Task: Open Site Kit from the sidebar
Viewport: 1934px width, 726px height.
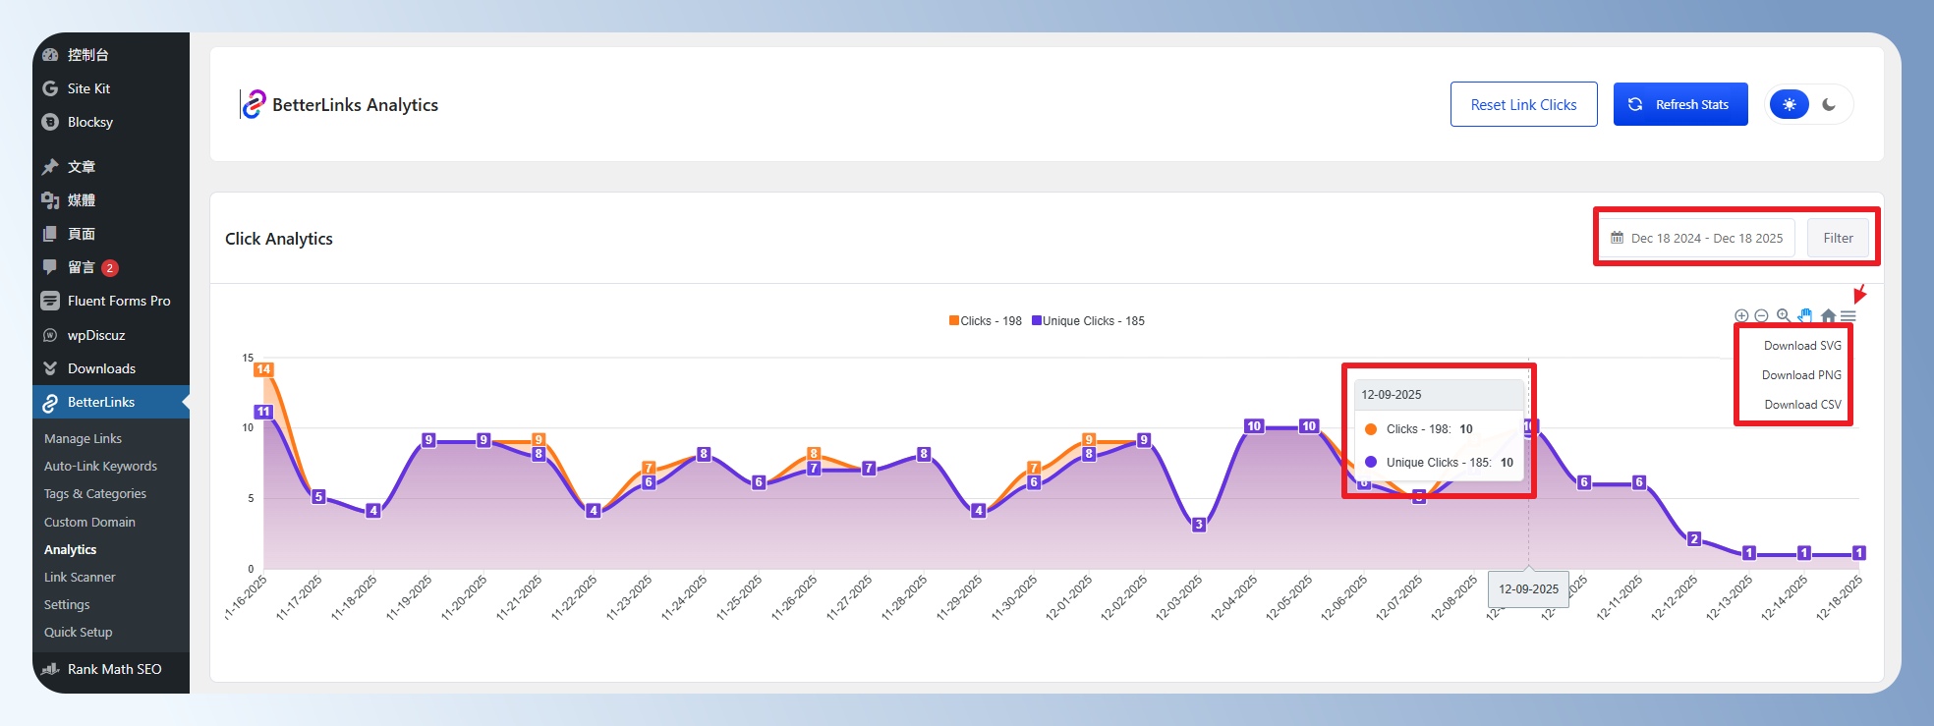Action: pos(88,88)
